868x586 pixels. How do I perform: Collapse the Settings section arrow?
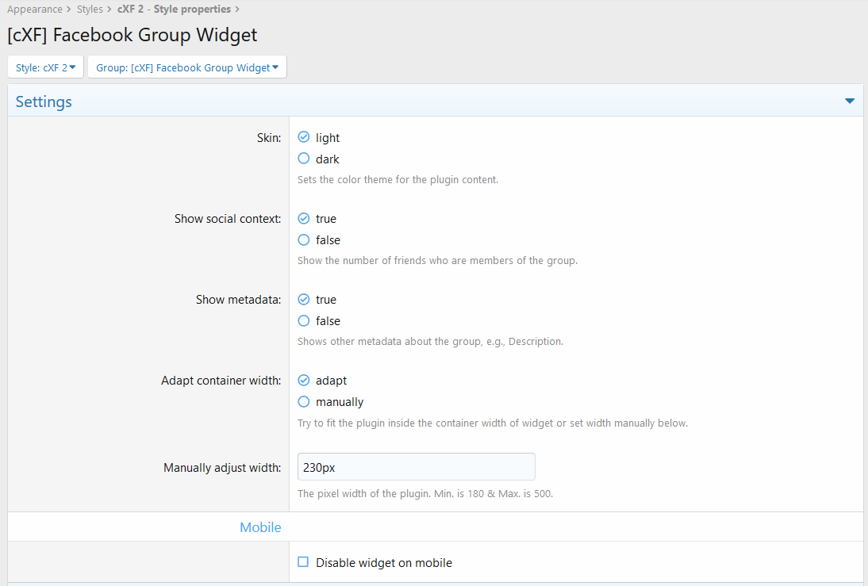tap(849, 101)
